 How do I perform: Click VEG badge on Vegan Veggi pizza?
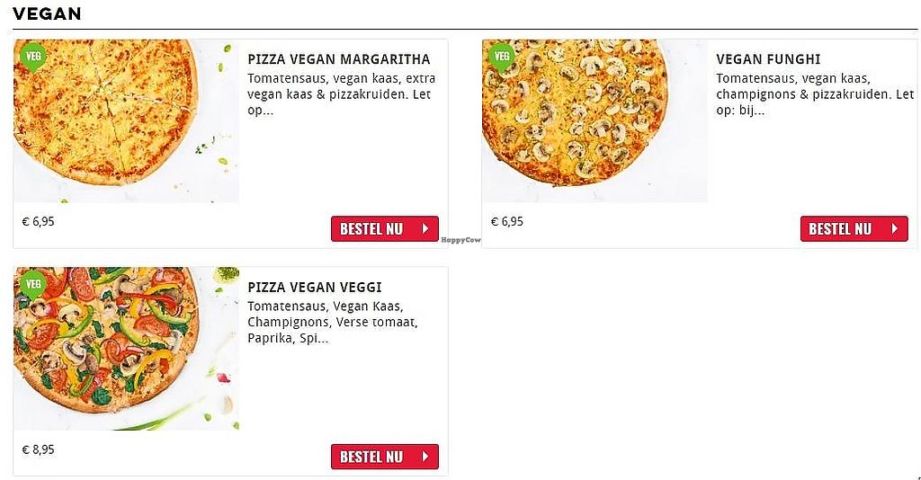click(33, 284)
